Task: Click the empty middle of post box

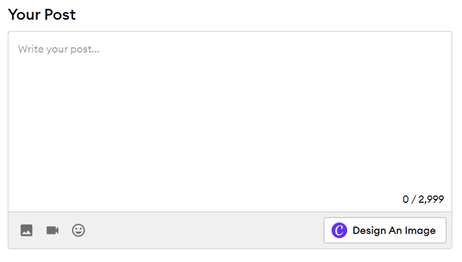Action: (x=230, y=122)
